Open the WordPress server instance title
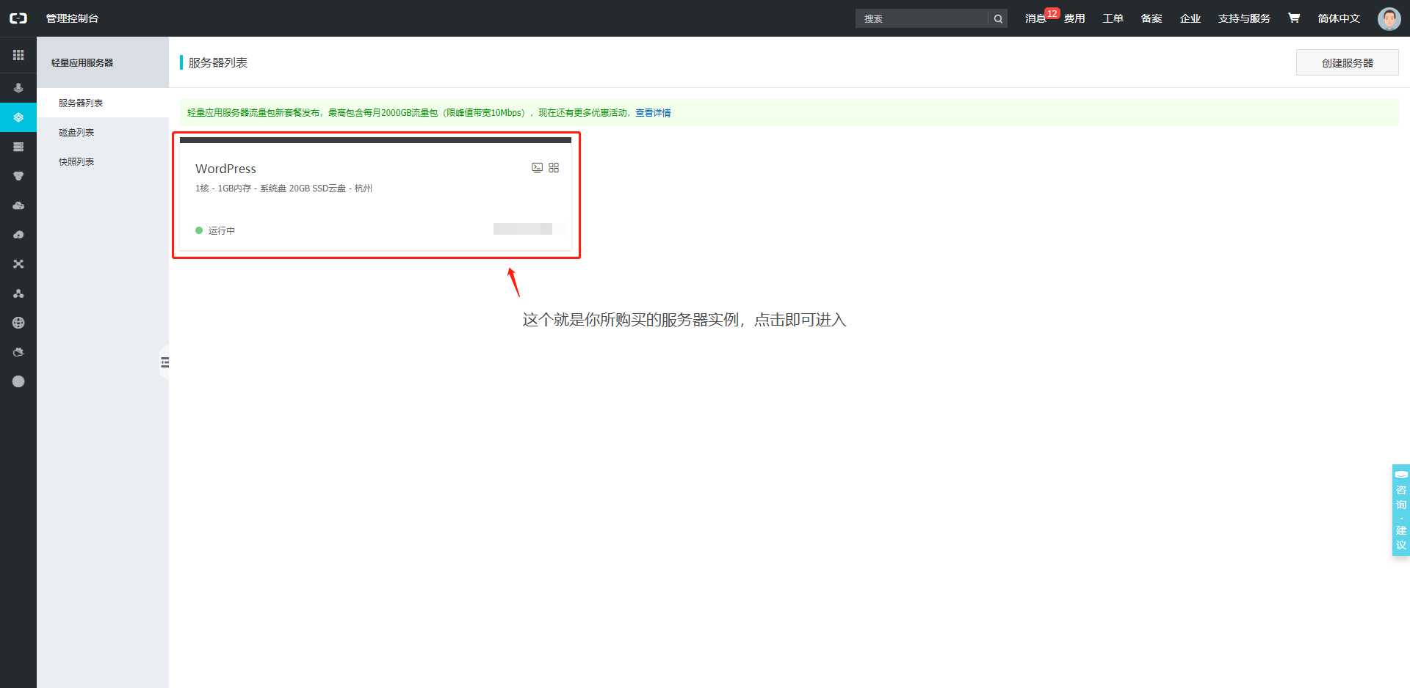 pos(225,169)
